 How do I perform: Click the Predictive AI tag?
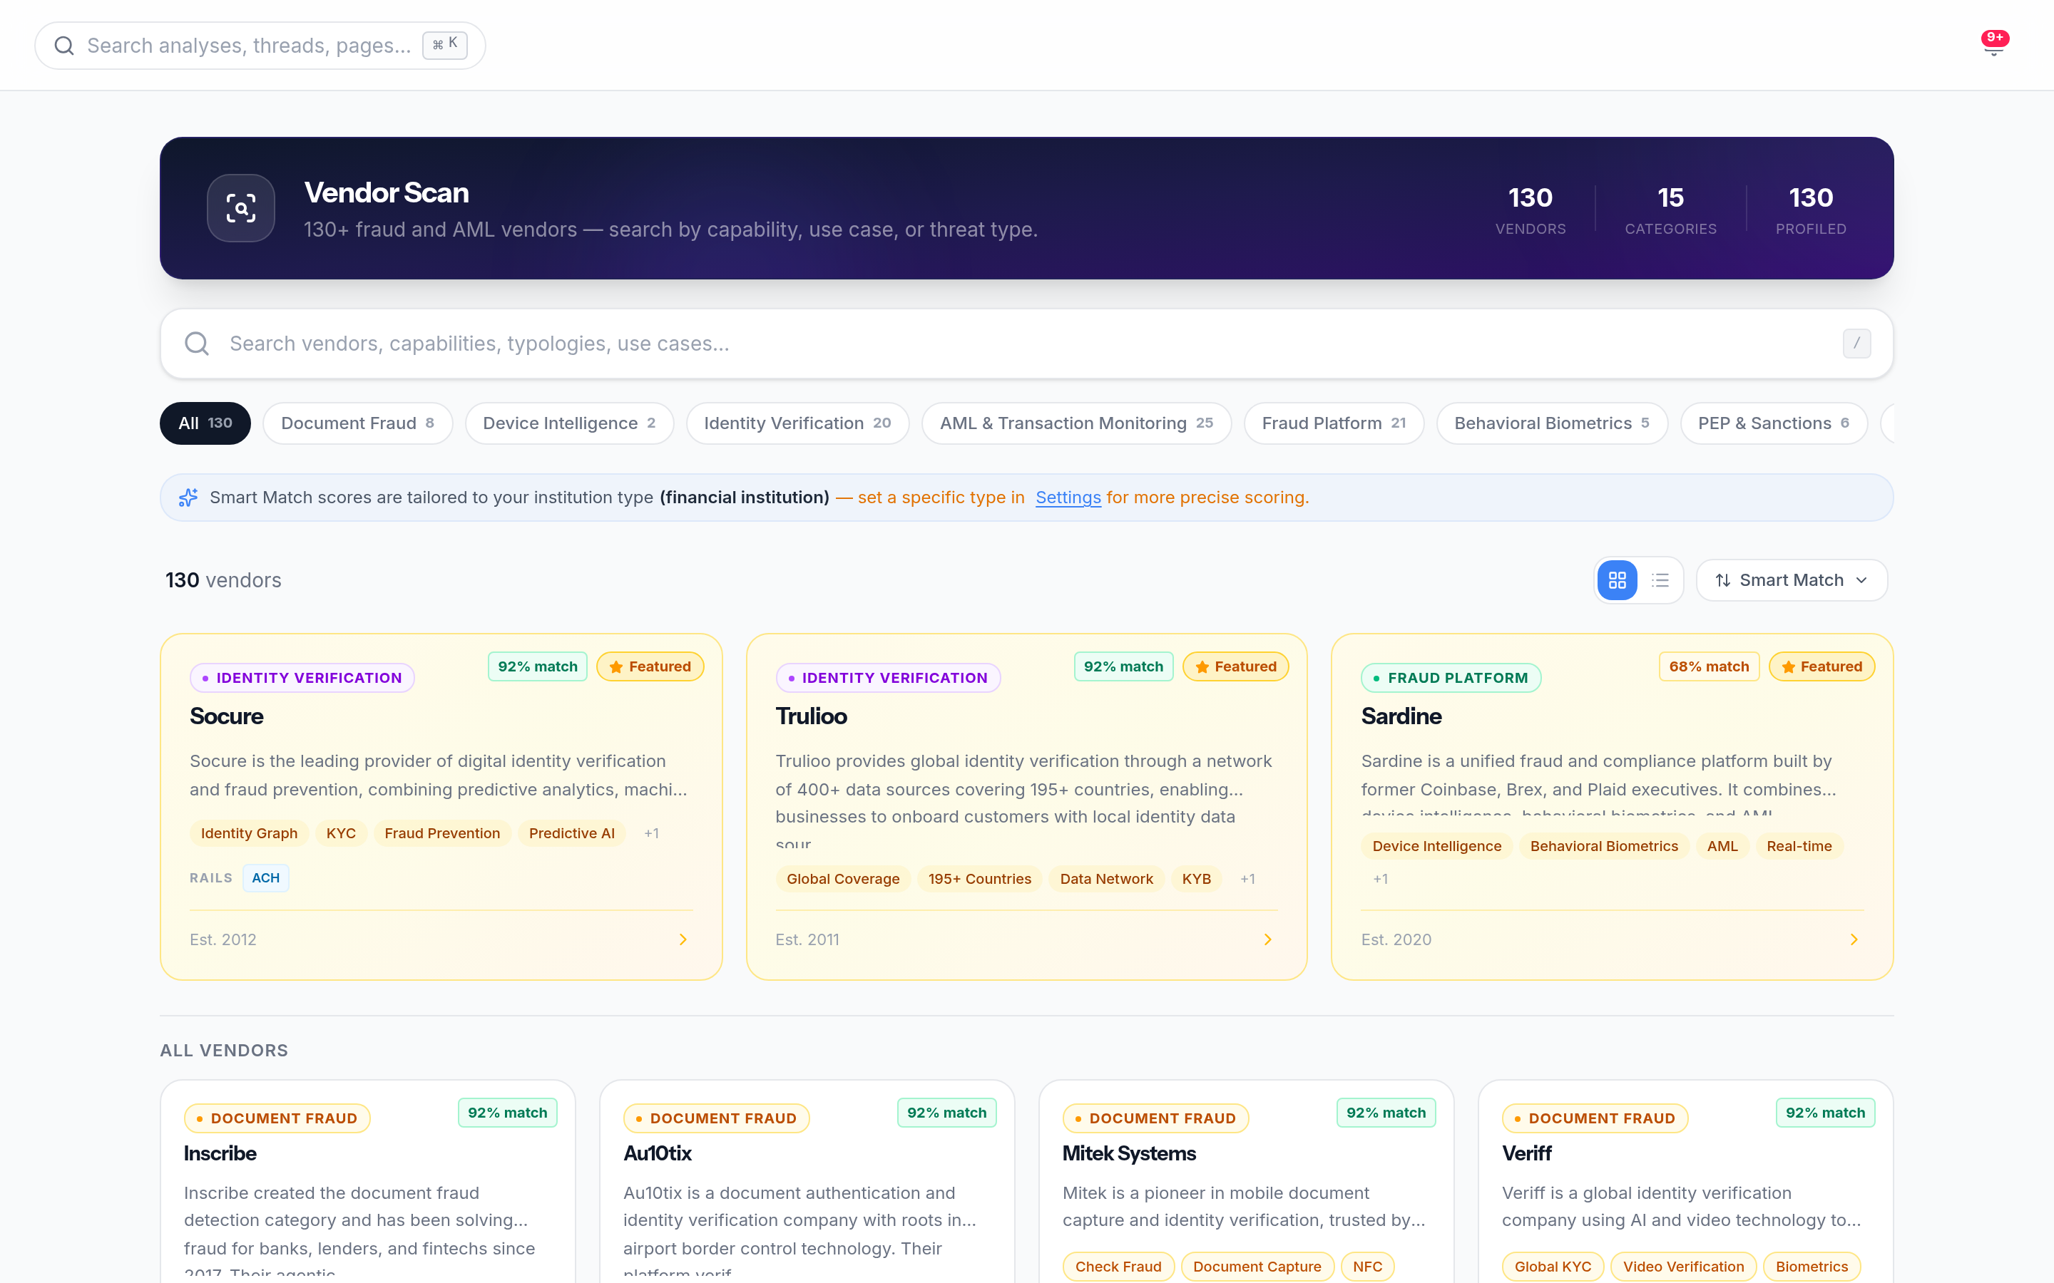(x=571, y=833)
